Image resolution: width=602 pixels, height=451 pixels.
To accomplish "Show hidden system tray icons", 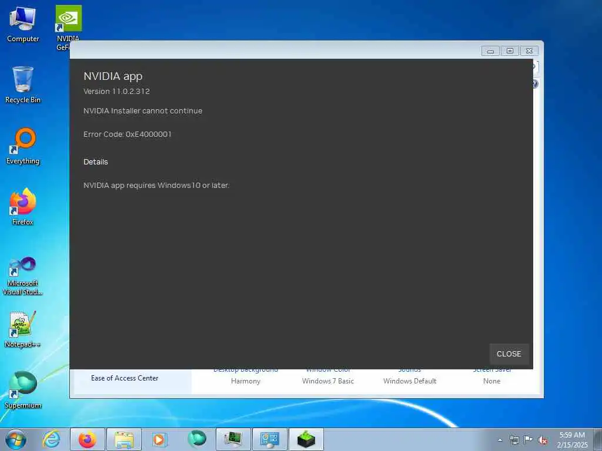I will (500, 440).
